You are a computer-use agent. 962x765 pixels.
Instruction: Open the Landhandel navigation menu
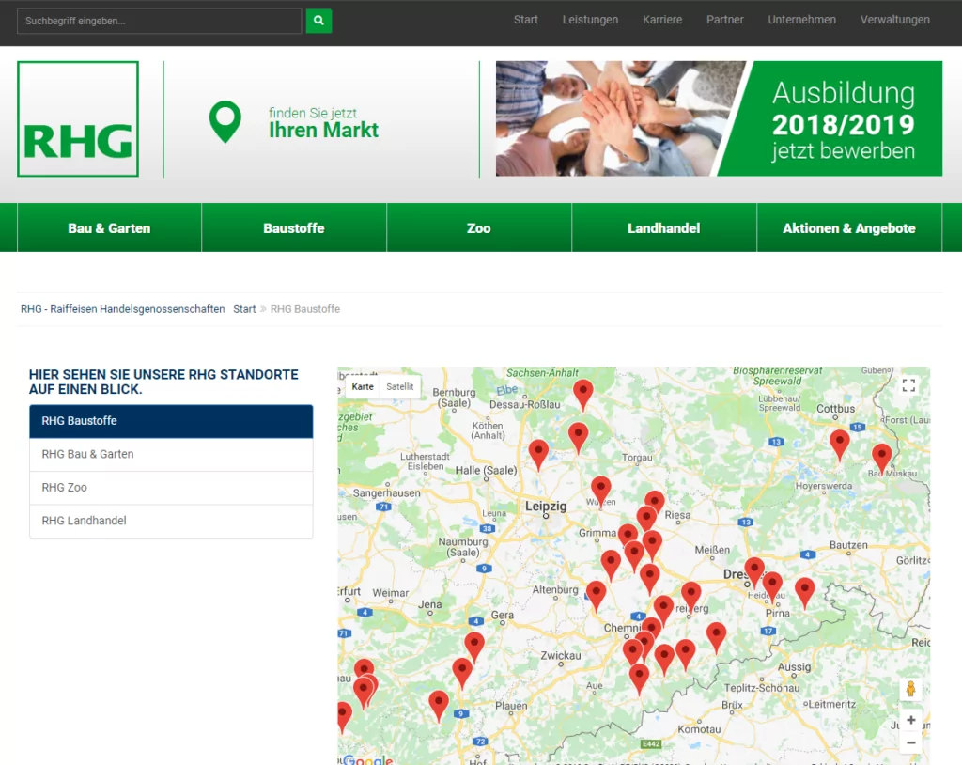(x=664, y=227)
